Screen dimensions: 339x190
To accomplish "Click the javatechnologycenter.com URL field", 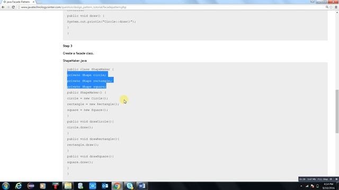I will (171, 7).
